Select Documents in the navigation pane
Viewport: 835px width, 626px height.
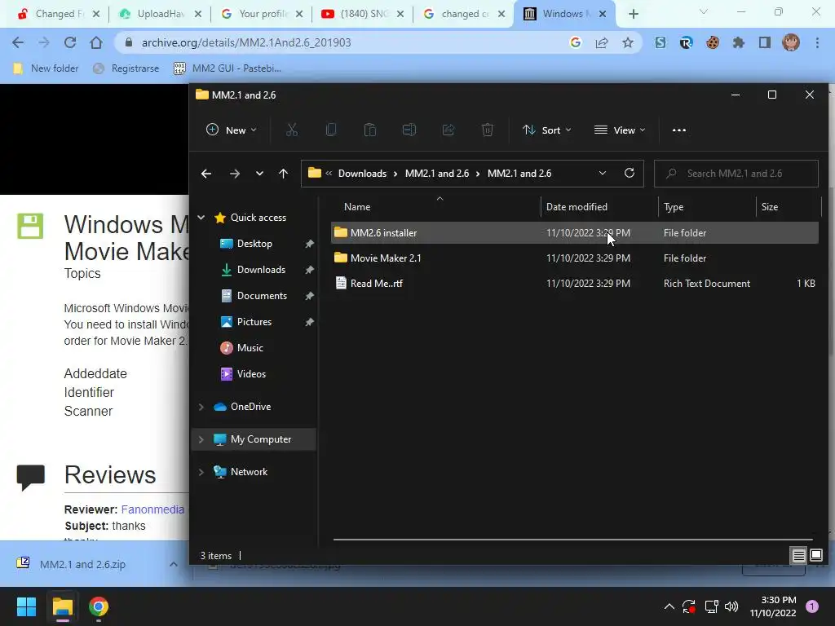coord(262,296)
